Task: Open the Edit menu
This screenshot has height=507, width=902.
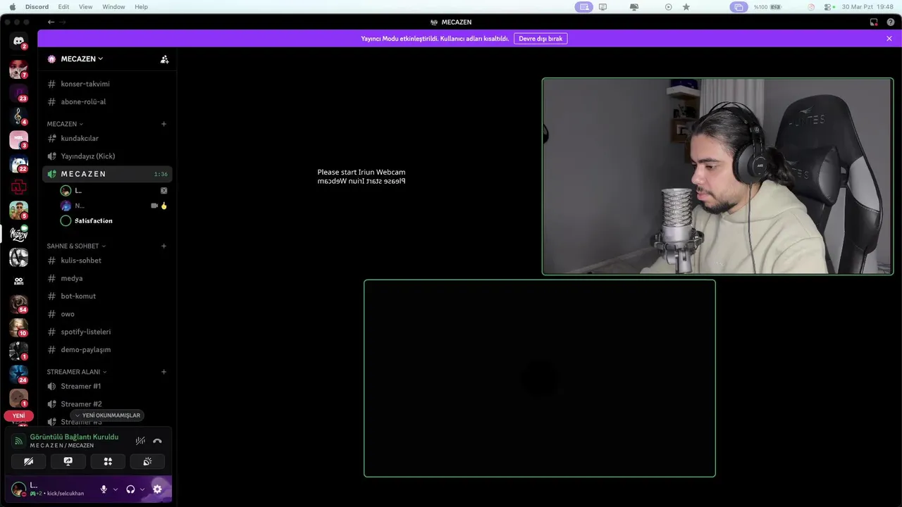Action: (63, 7)
